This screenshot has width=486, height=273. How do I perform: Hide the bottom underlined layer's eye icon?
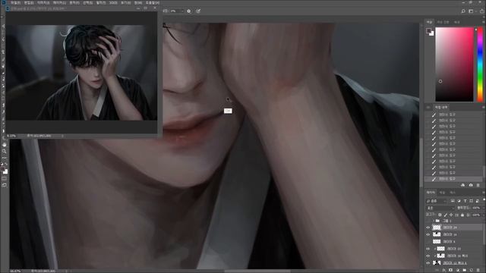coord(428,263)
